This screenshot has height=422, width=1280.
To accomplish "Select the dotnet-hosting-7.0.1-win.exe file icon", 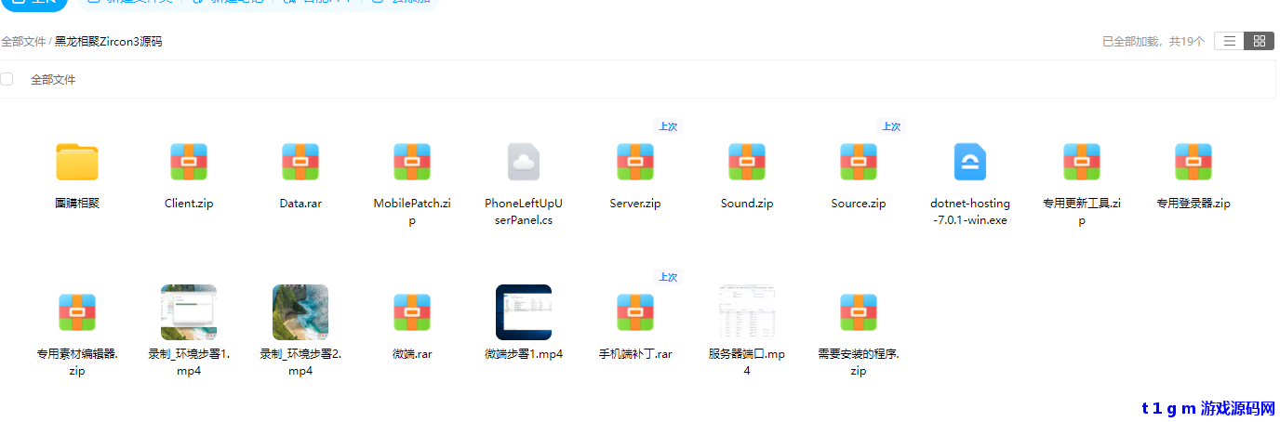I will point(970,162).
